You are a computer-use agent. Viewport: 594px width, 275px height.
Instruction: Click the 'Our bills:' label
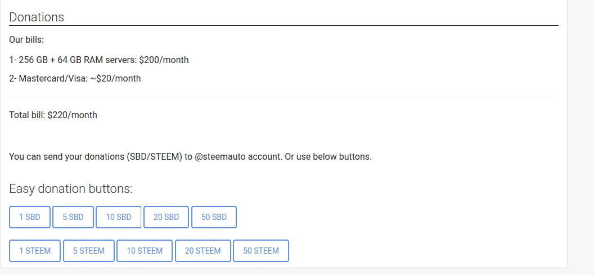(26, 40)
